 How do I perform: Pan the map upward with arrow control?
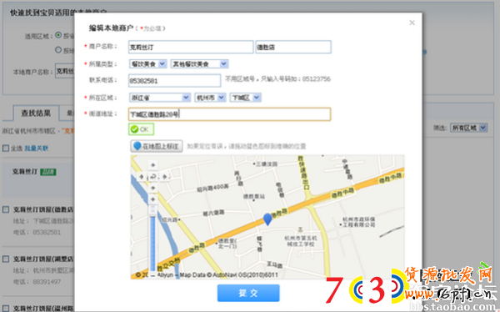(x=153, y=165)
